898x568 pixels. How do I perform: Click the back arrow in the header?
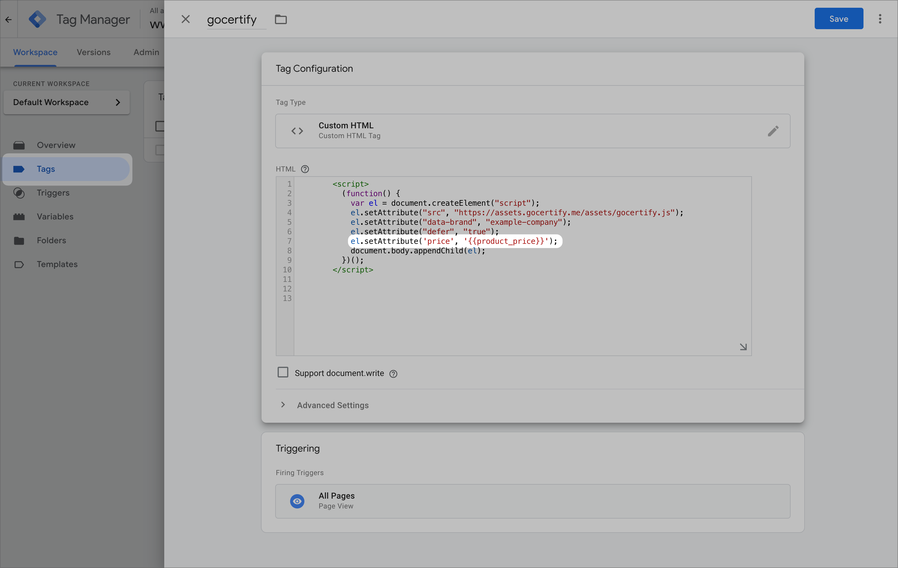(9, 19)
